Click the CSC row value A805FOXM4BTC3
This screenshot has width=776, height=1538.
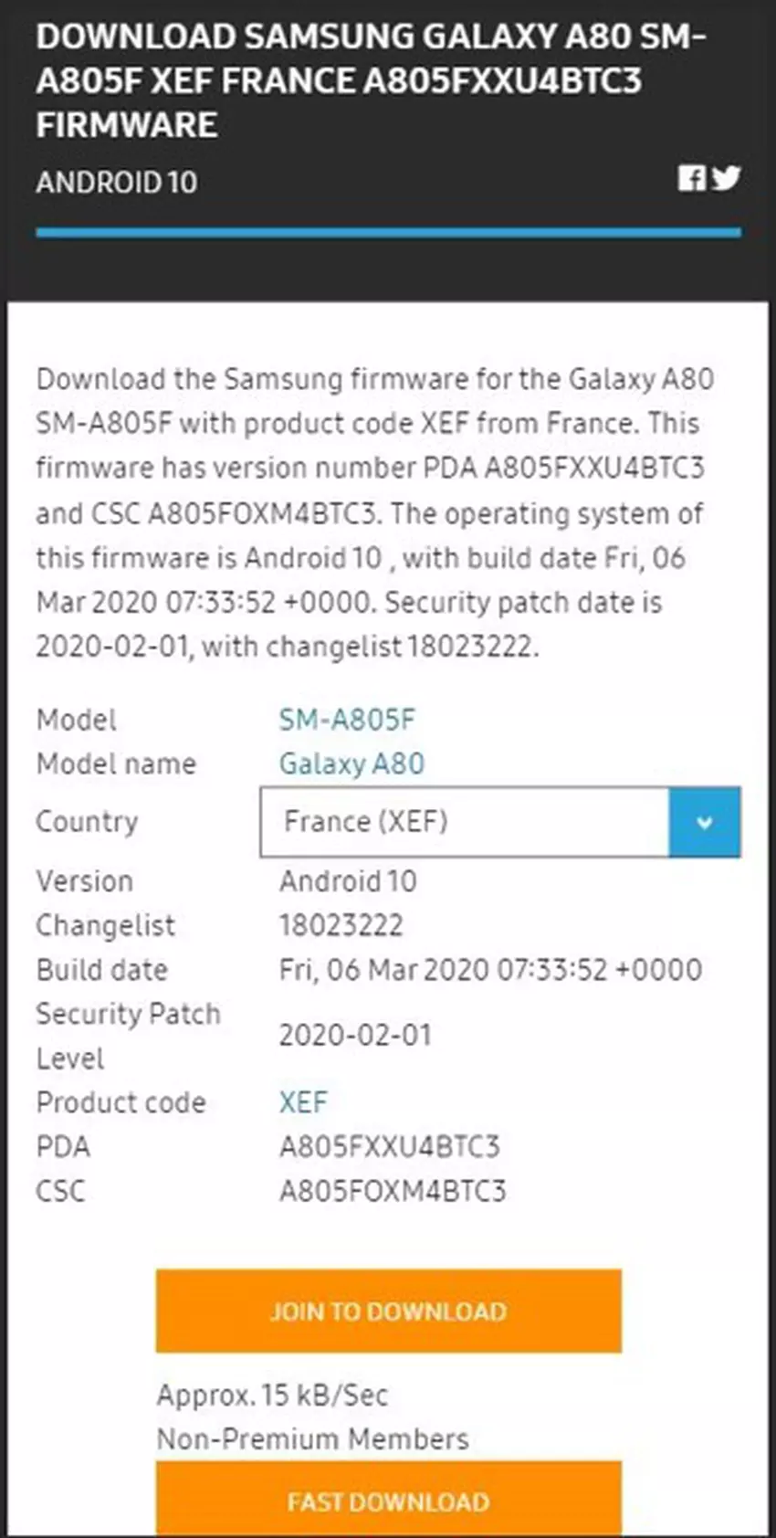pos(392,1191)
